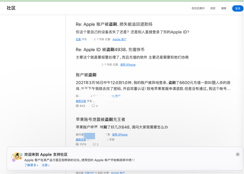The height and width of the screenshot is (174, 244).
Task: Click the comment bubble icon beside 4
Action: tap(93, 106)
